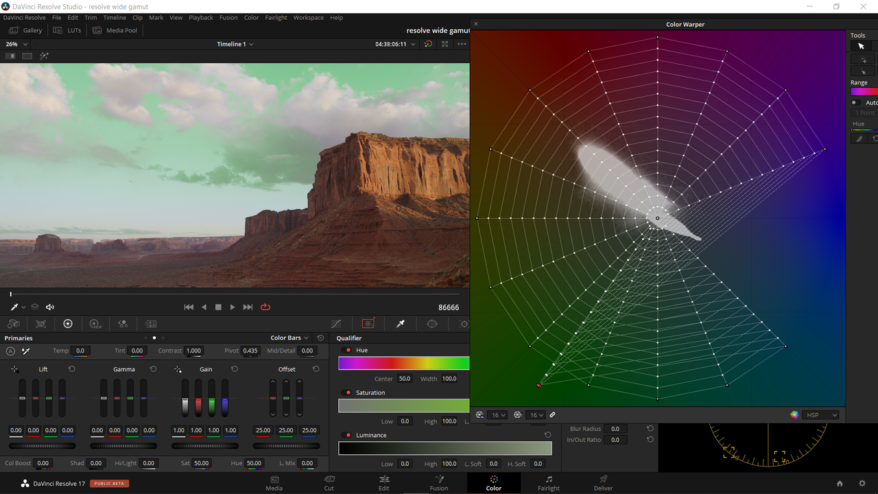Open the Motion Effects palette
878x494 pixels.
point(151,324)
